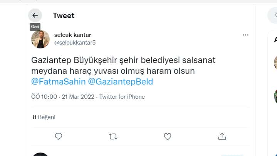The height and width of the screenshot is (156, 277).
Task: Click the tweet text about Gaziantep Büyükşehir
Action: [x=123, y=66]
